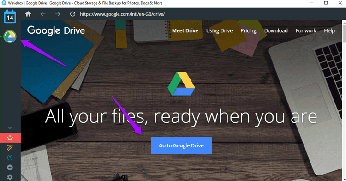Expand the sidebar chevron below the apps
The height and width of the screenshot is (181, 346).
click(x=10, y=128)
